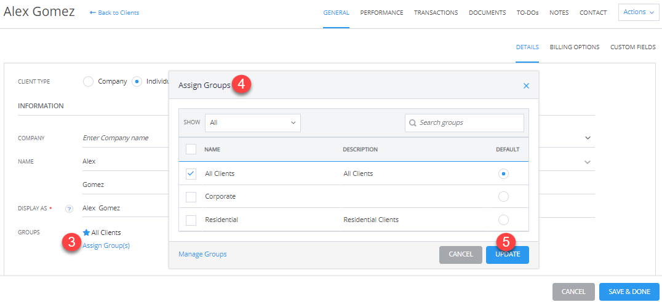Click the blue star next to All Clients

pyautogui.click(x=87, y=232)
